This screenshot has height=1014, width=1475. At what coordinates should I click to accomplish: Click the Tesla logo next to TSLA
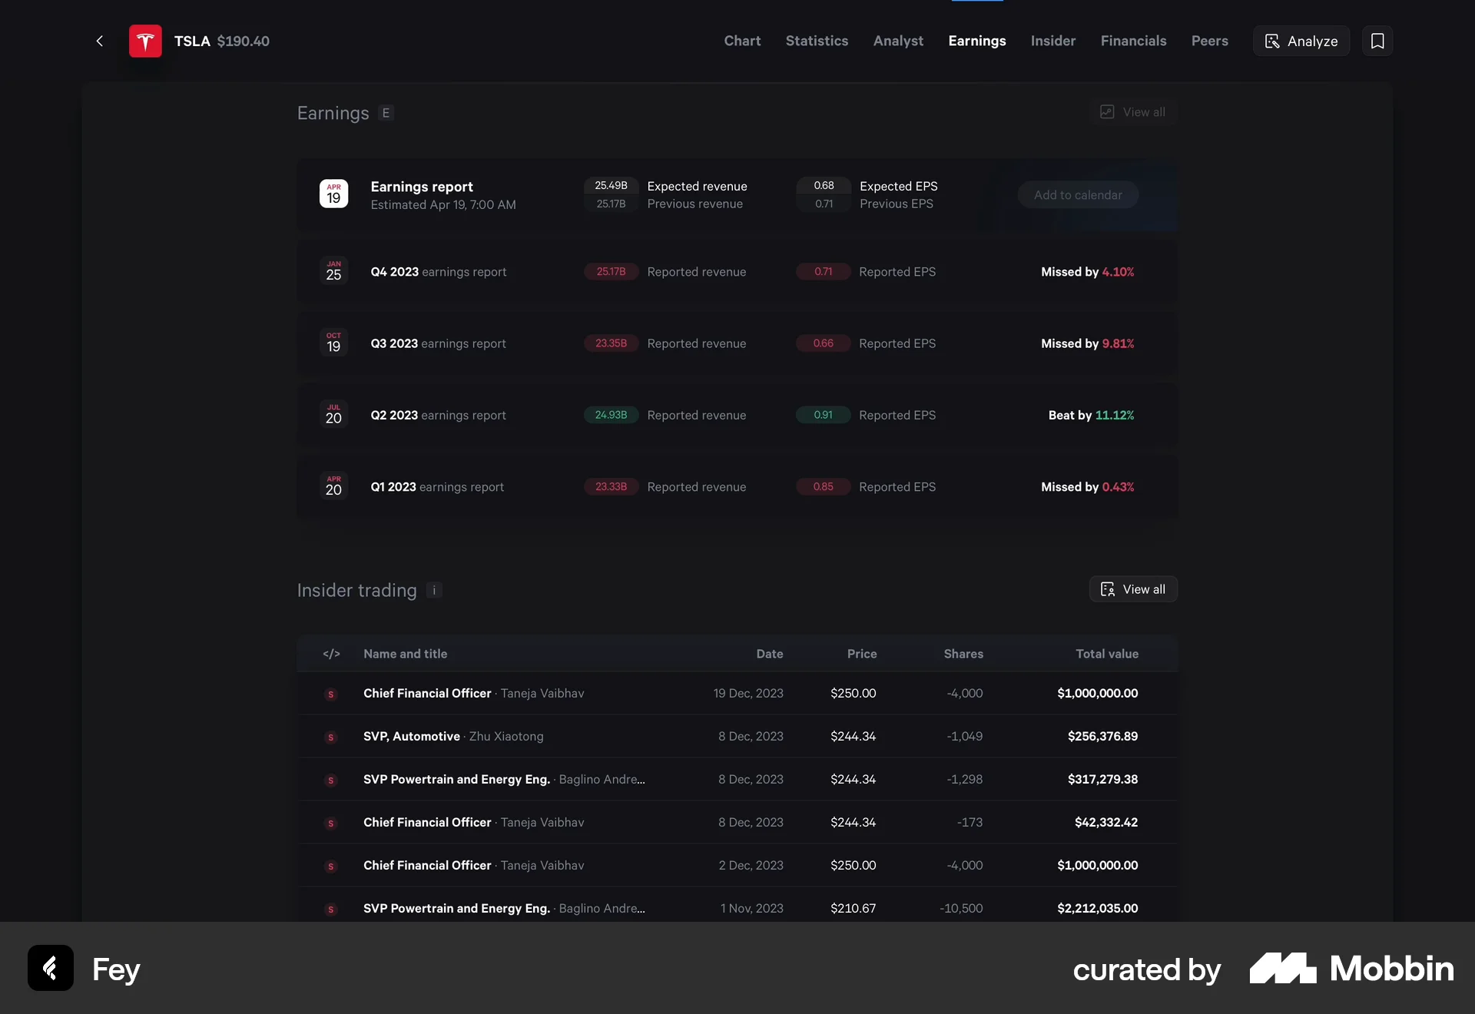(144, 41)
